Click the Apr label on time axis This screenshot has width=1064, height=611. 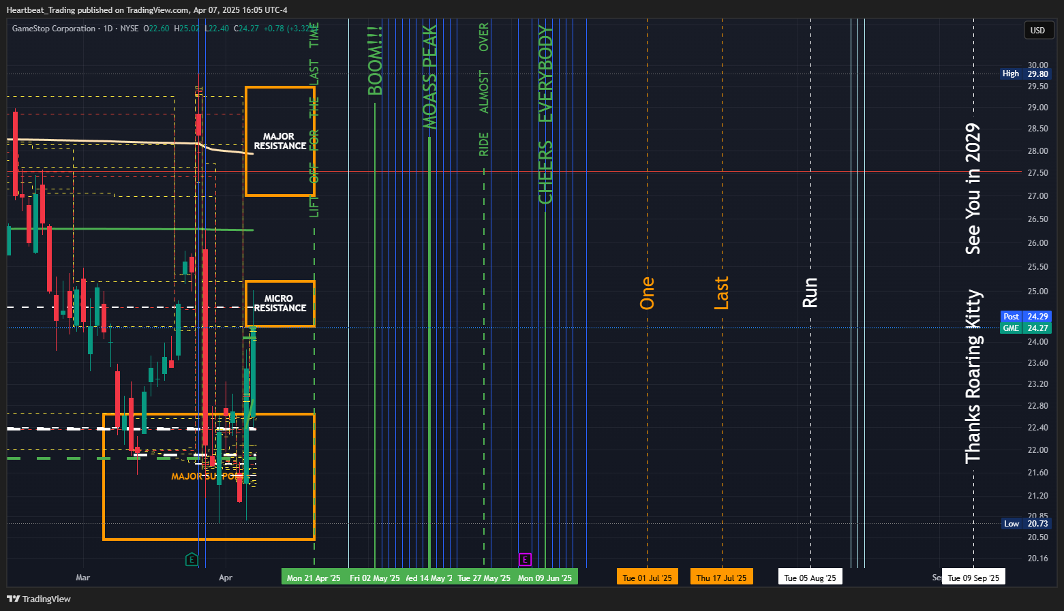click(226, 578)
